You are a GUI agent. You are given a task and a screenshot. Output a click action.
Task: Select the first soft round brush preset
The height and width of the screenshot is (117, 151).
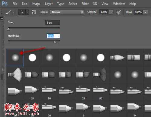click(x=15, y=58)
